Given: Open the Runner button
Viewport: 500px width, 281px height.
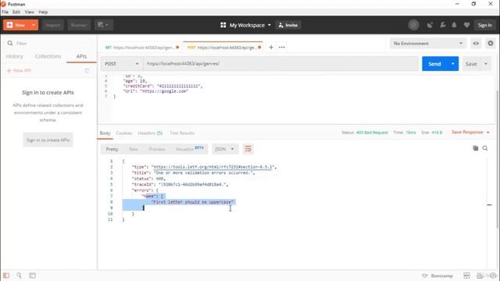Looking at the screenshot, I should (x=79, y=25).
